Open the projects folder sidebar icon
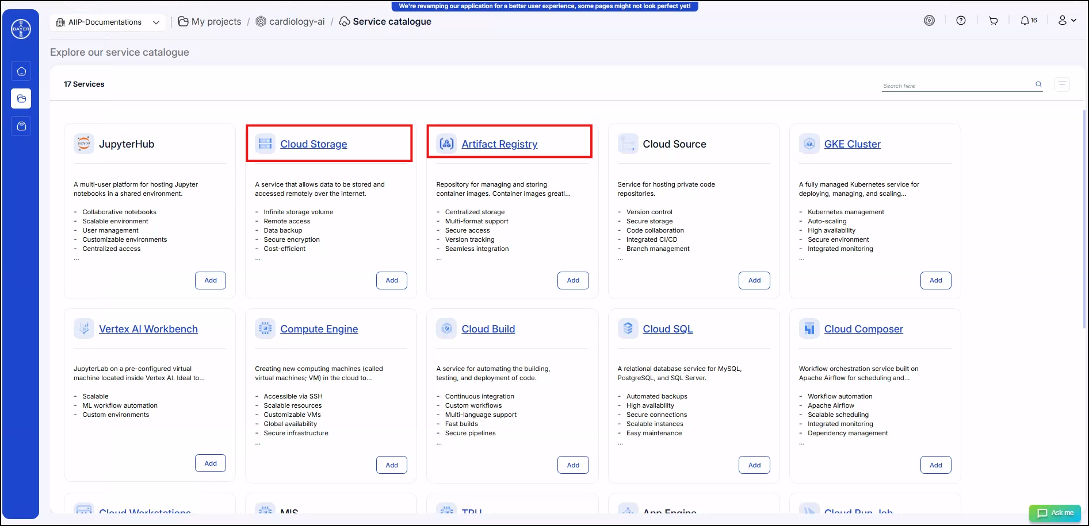 click(21, 99)
